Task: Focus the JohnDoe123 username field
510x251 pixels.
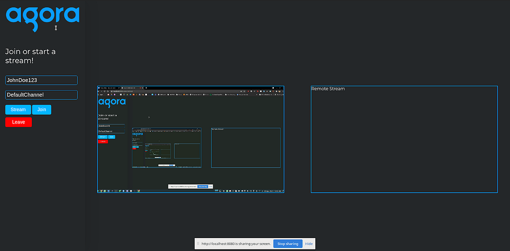Action: pos(41,80)
